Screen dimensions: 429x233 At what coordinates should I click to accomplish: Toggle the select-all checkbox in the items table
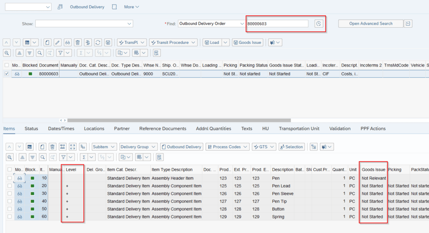click(x=10, y=170)
